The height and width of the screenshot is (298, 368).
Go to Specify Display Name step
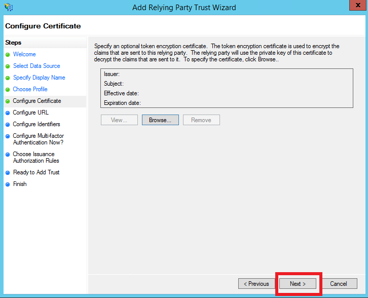click(39, 78)
